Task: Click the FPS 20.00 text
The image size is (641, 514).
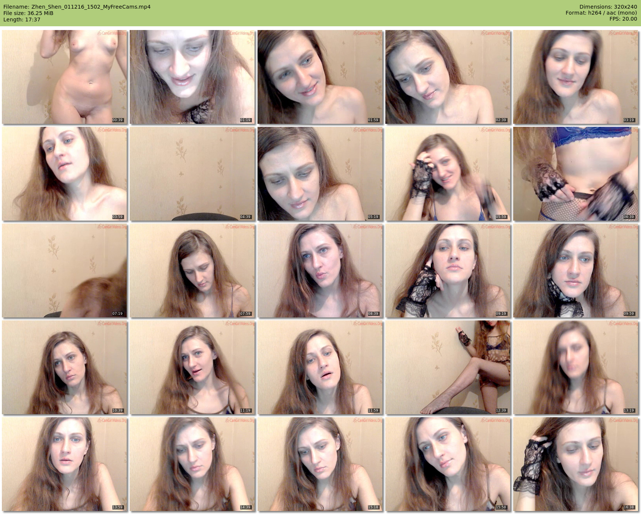Action: click(623, 19)
